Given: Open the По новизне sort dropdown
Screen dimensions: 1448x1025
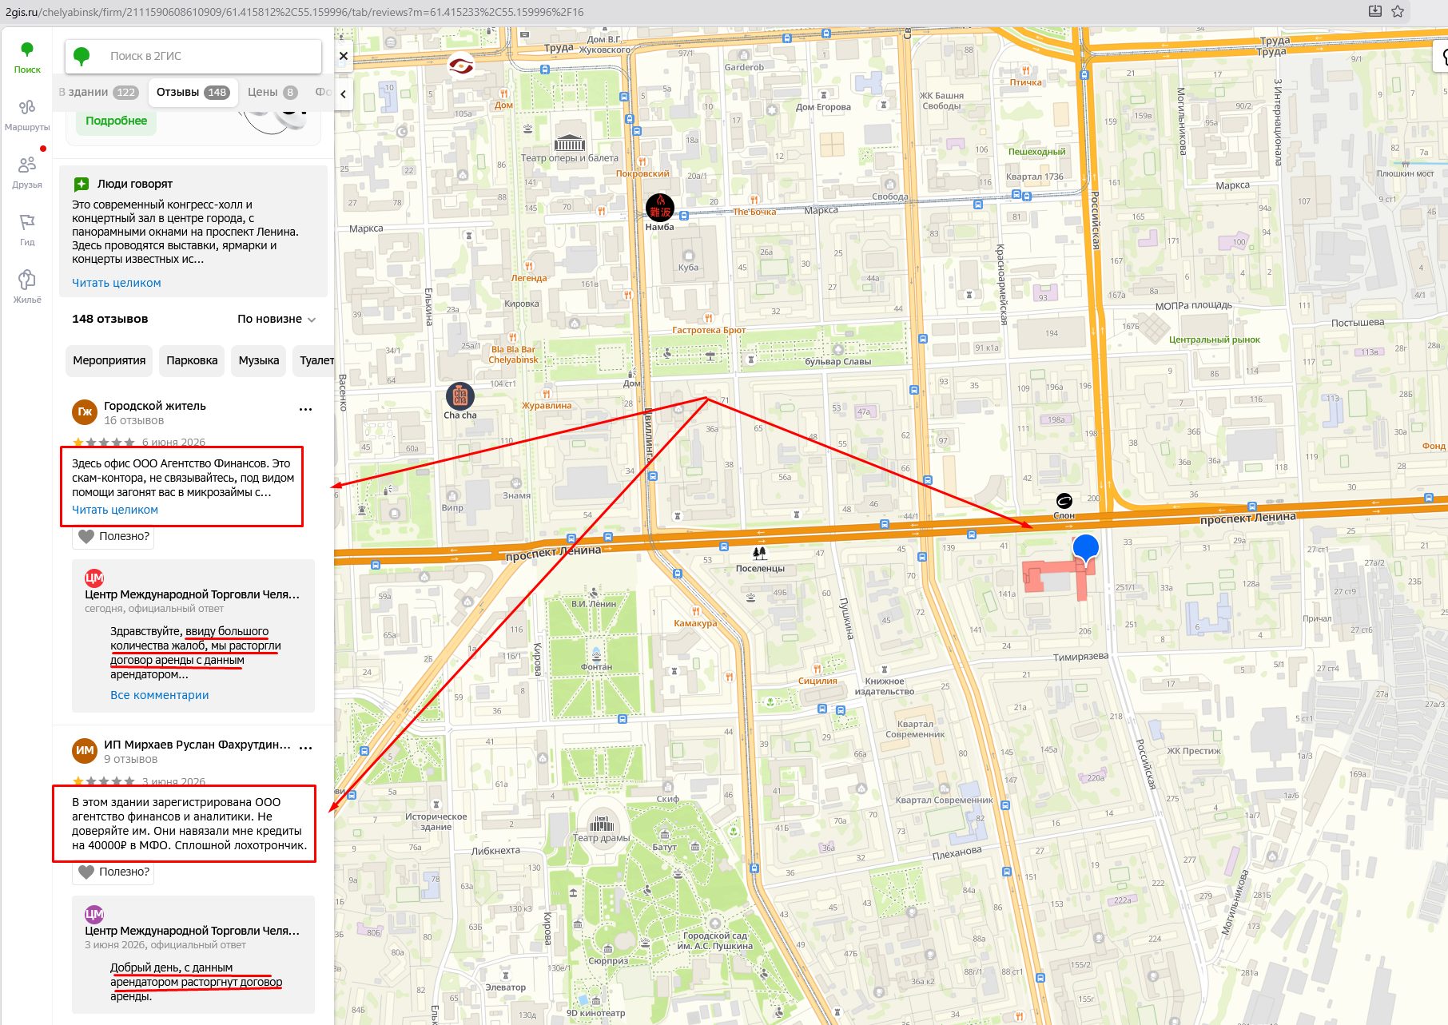Looking at the screenshot, I should pyautogui.click(x=276, y=319).
